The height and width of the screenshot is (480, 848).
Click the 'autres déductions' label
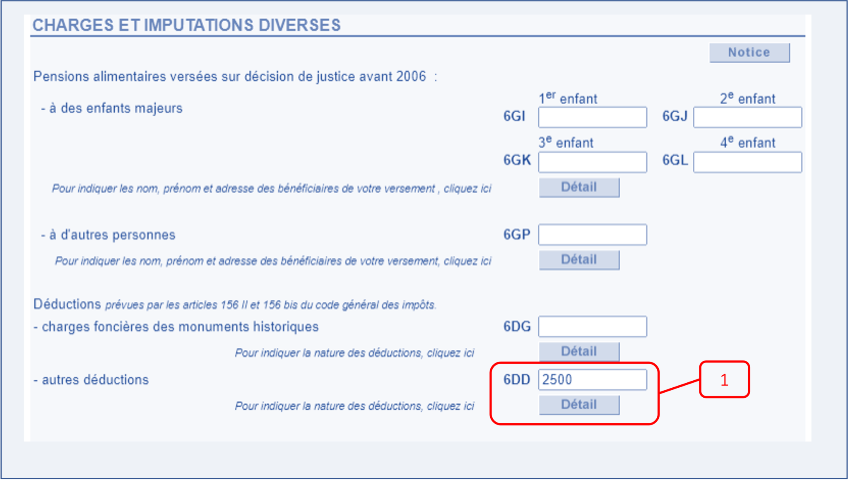pos(95,379)
